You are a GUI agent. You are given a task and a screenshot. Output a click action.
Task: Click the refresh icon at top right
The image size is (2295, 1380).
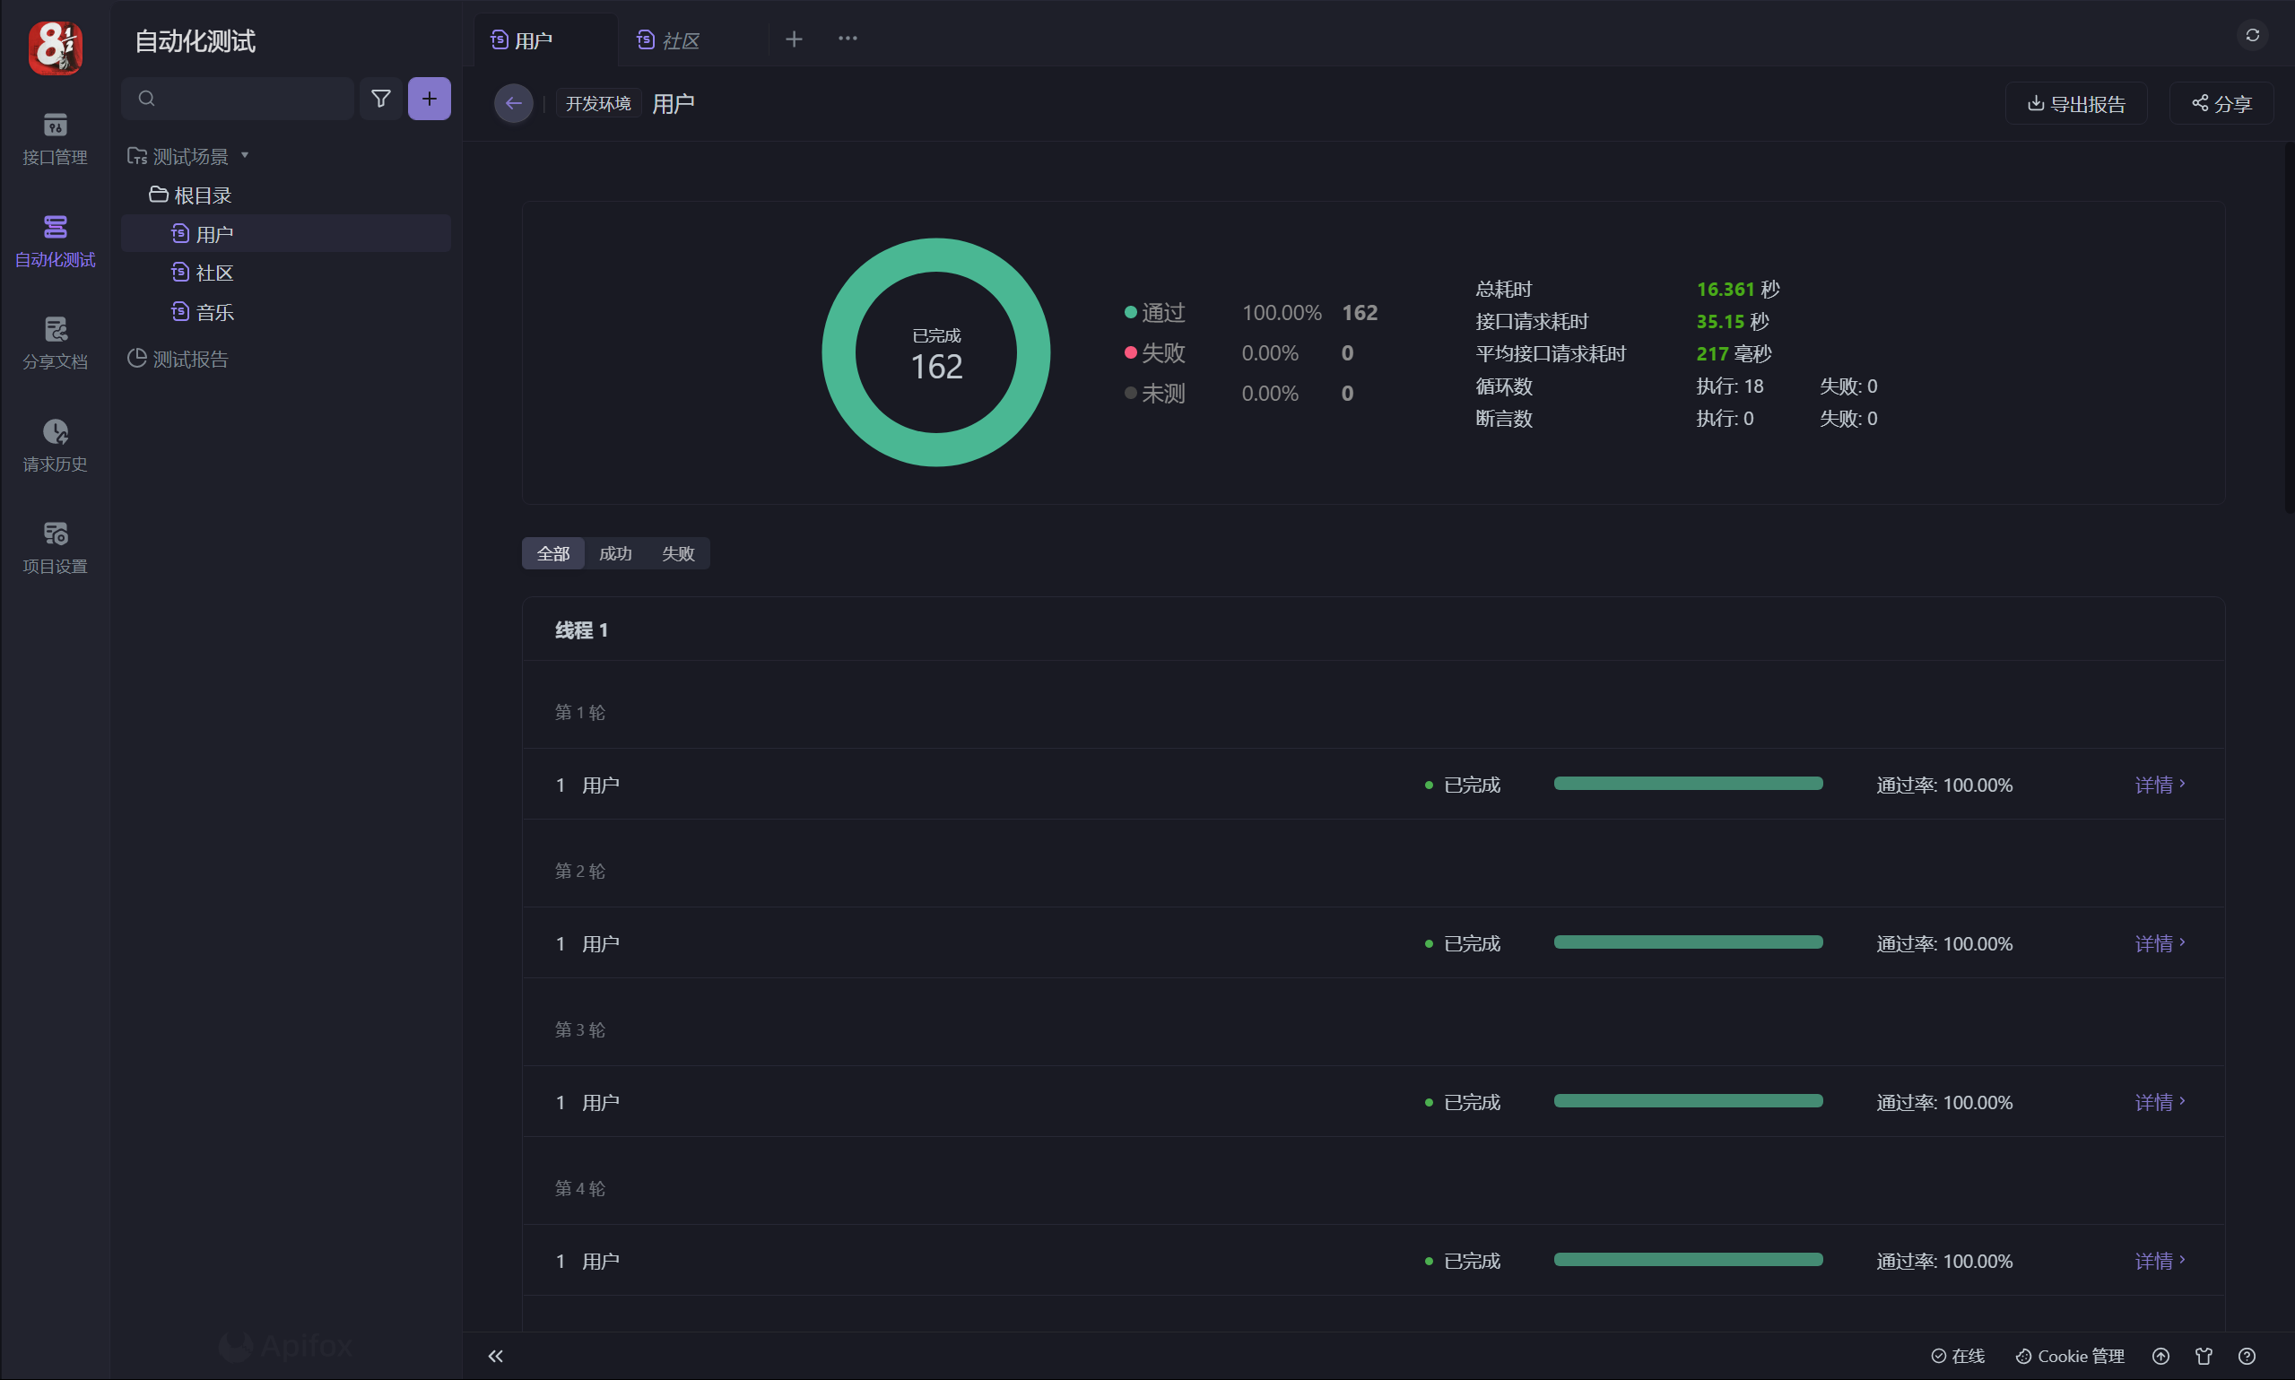pos(2252,35)
